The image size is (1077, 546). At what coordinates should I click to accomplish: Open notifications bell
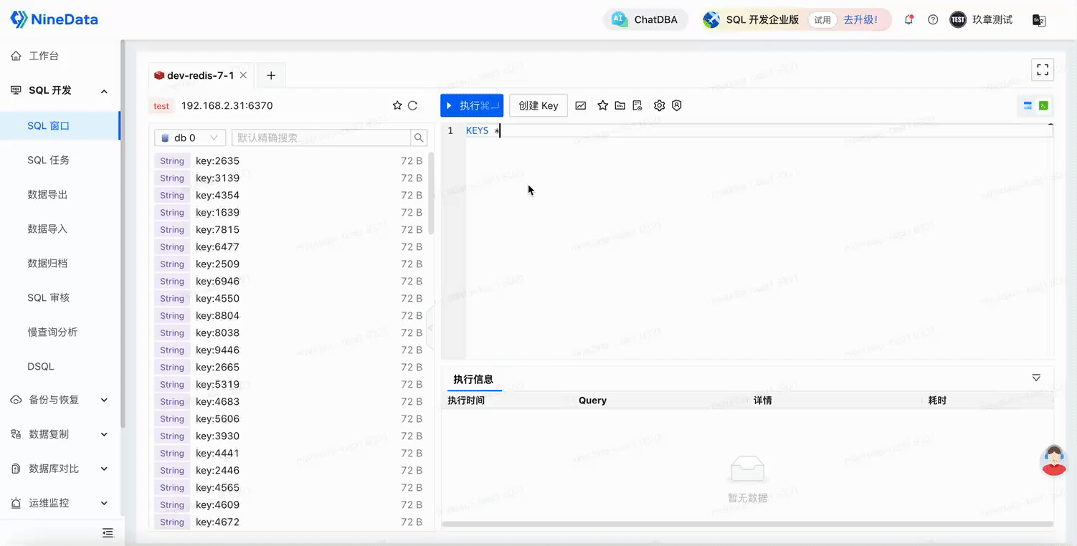pyautogui.click(x=909, y=20)
